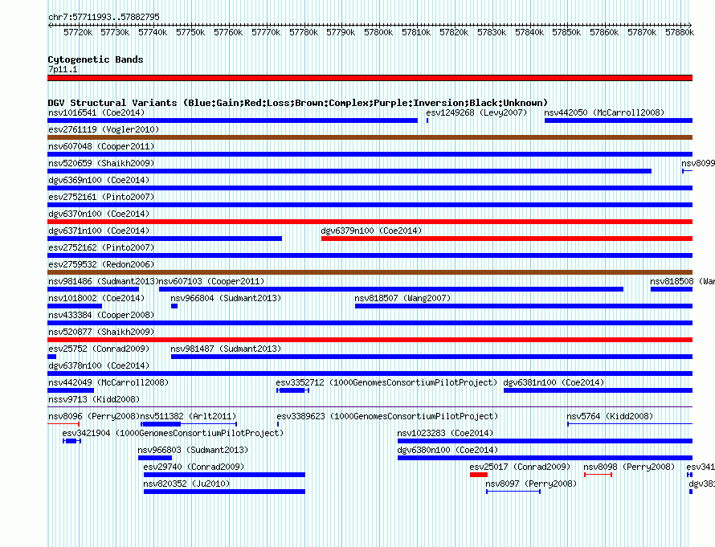Open dgv6381n100 (Coe2014) label
The height and width of the screenshot is (547, 715).
[554, 382]
